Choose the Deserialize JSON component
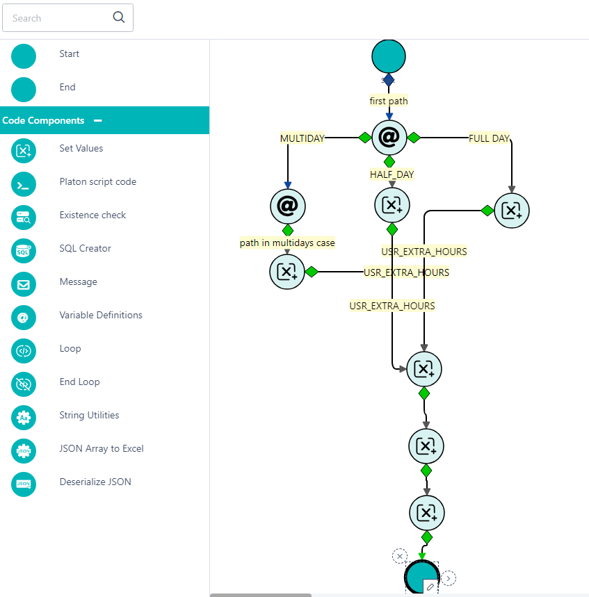 point(24,484)
